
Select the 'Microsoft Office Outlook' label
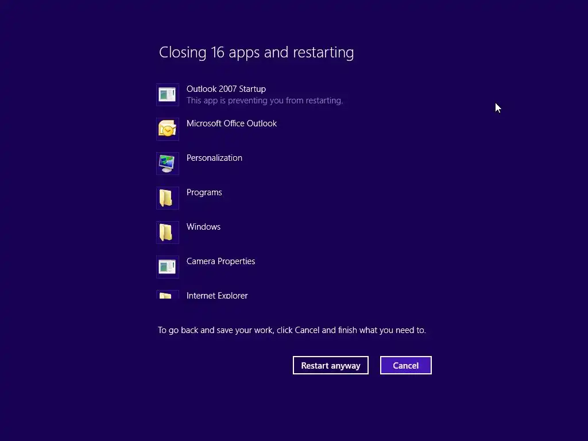point(231,123)
